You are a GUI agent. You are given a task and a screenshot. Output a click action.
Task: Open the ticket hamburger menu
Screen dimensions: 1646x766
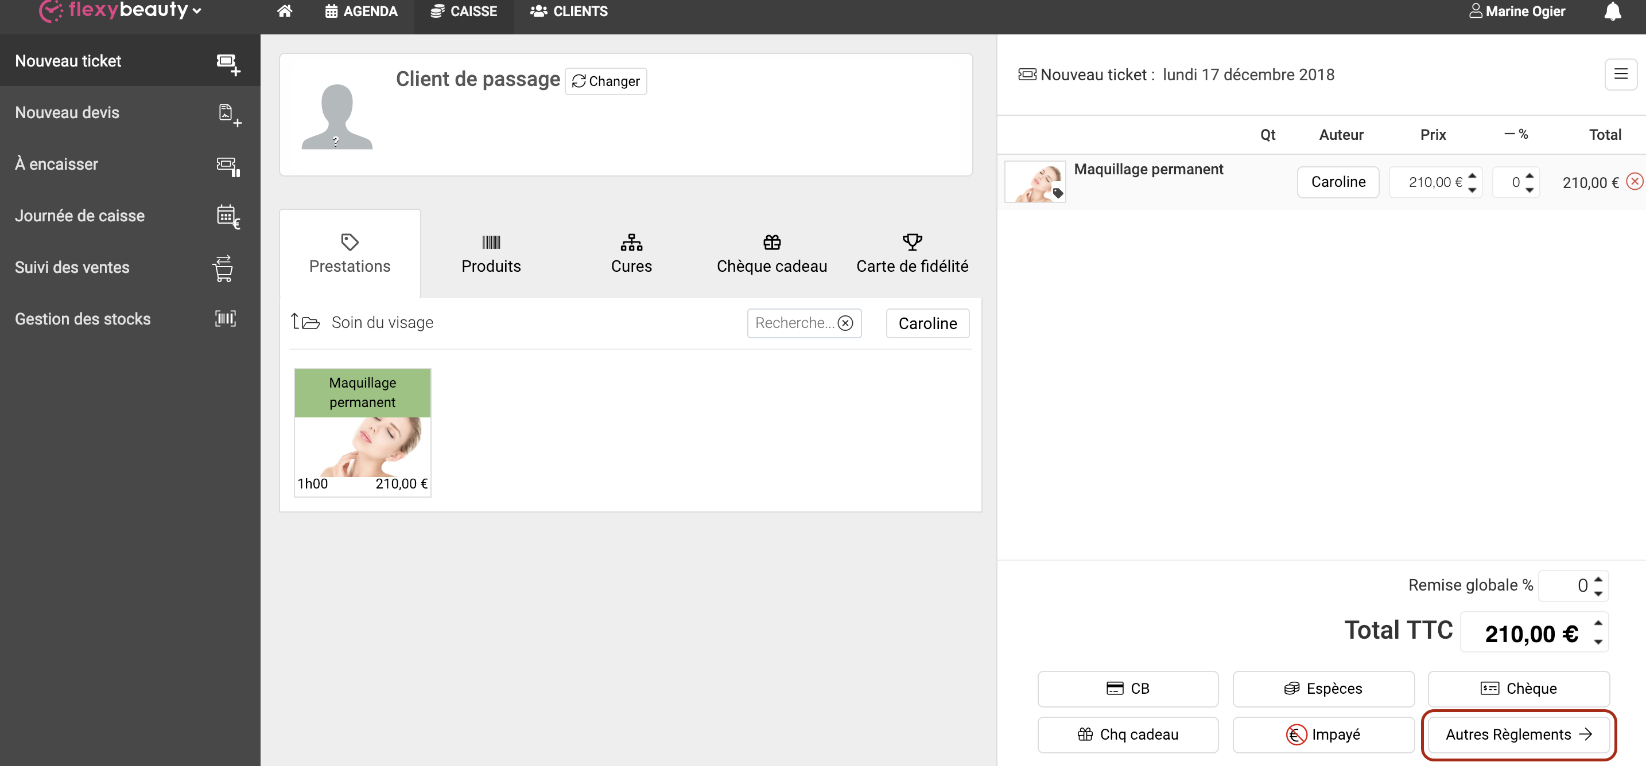click(x=1620, y=74)
